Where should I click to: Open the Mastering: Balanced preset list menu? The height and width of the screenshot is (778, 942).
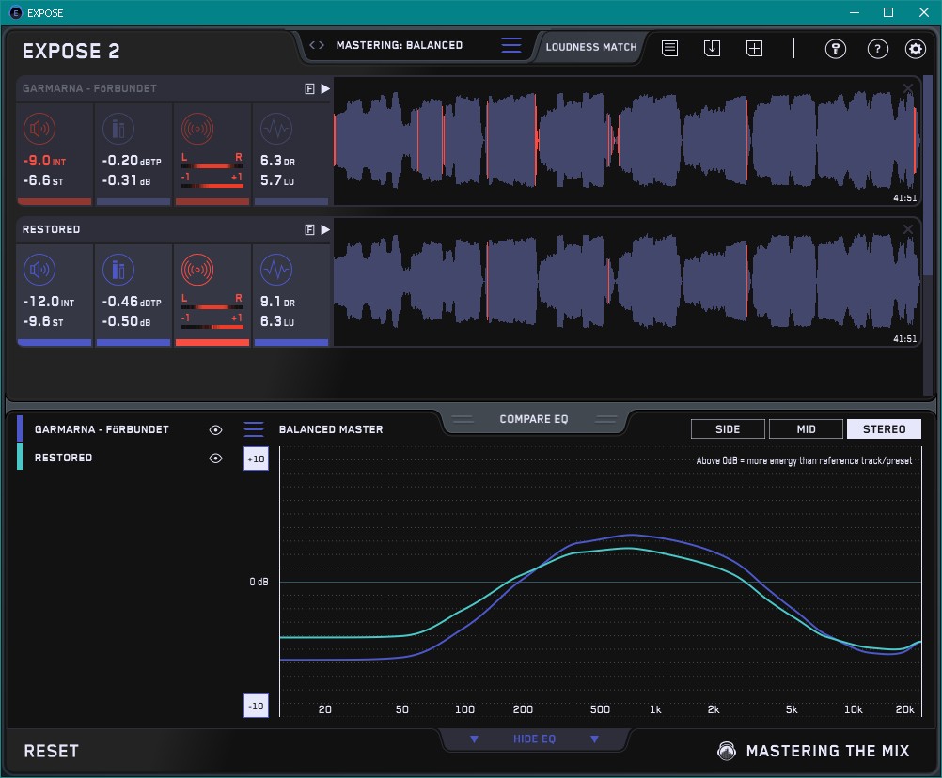point(510,45)
